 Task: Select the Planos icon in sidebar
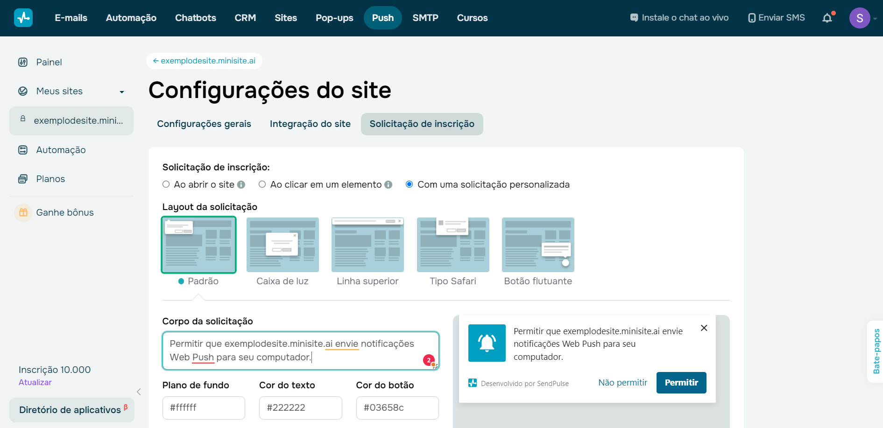point(23,178)
